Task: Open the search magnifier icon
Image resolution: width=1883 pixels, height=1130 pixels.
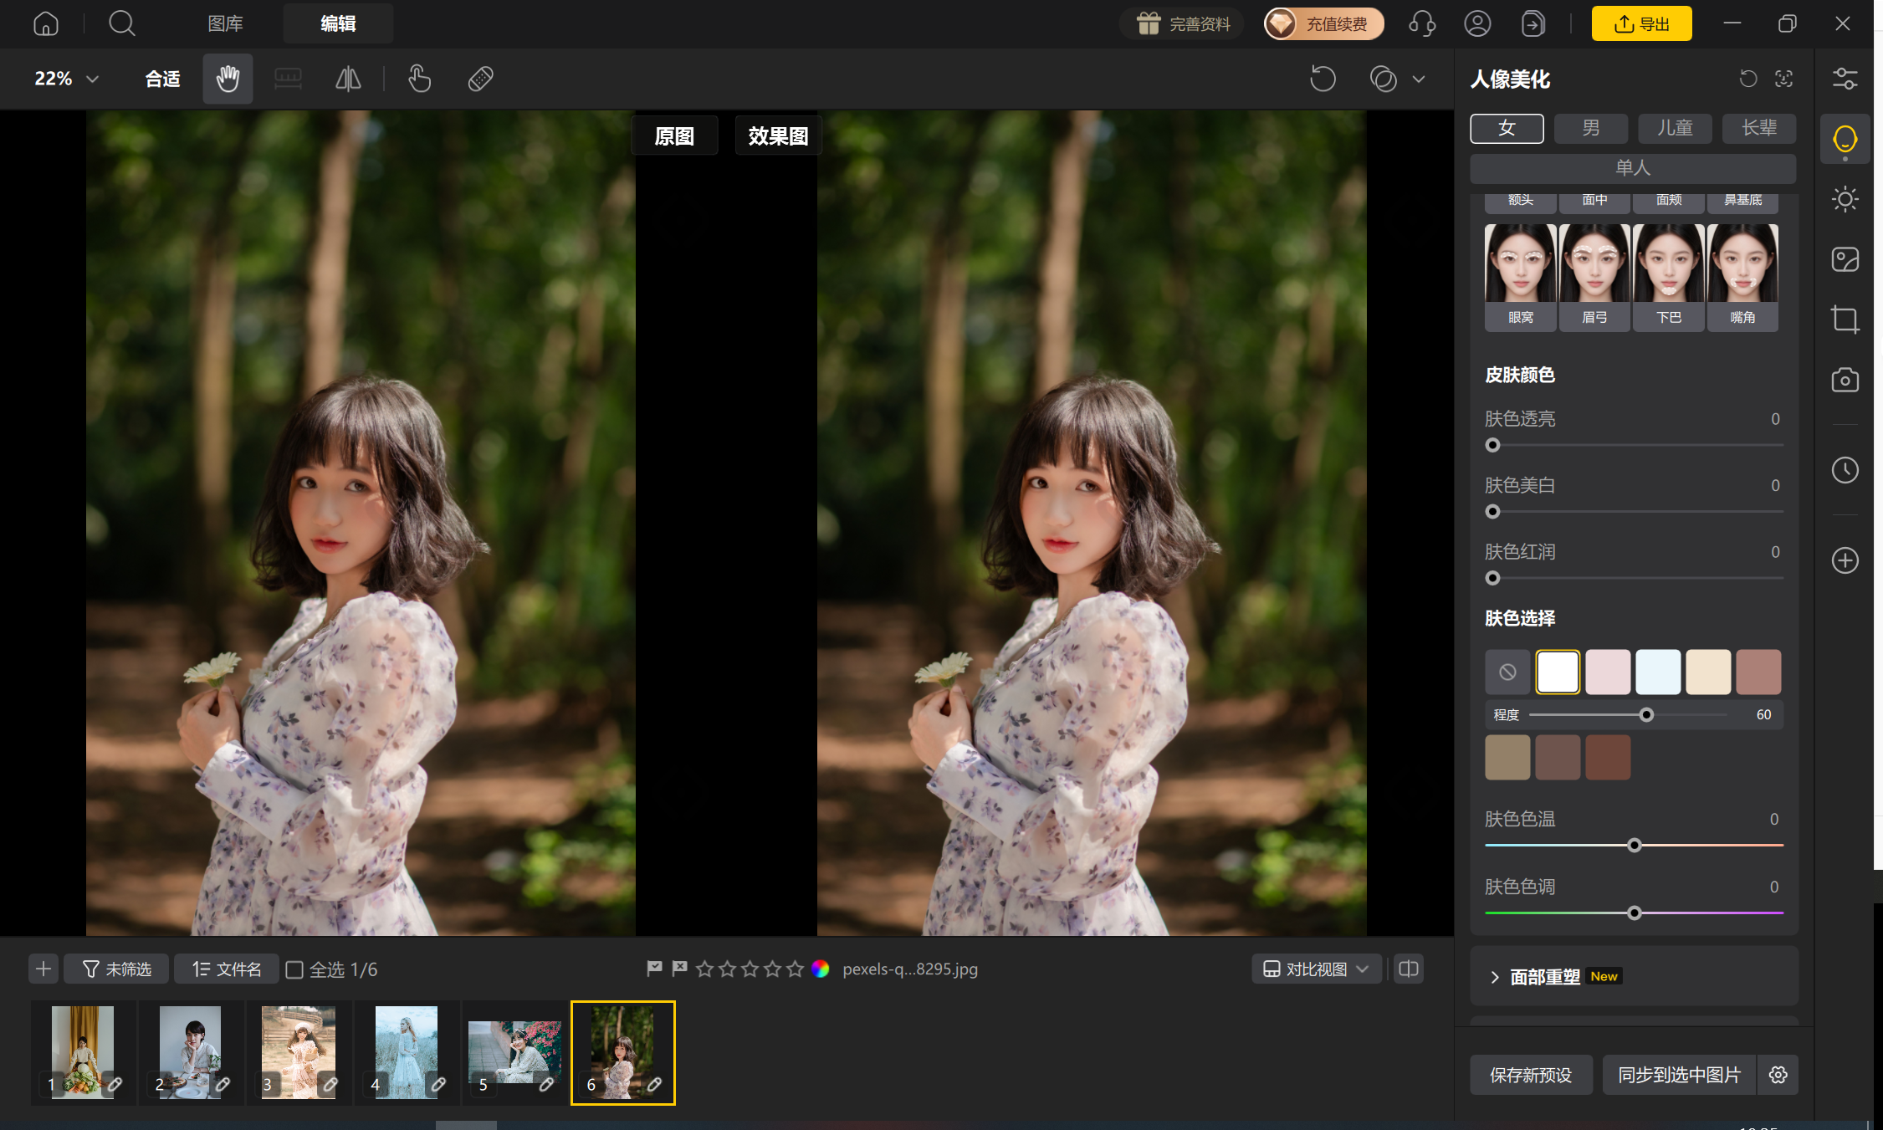Action: tap(122, 23)
